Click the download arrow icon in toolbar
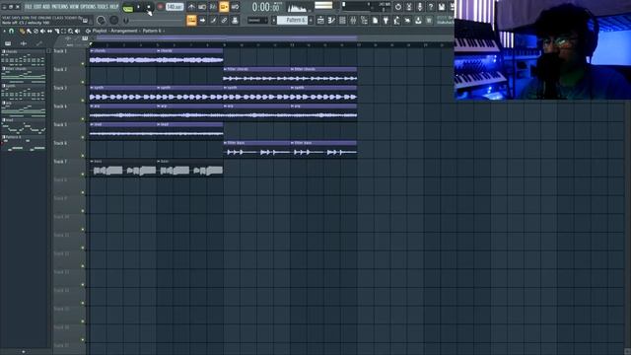Image resolution: width=631 pixels, height=355 pixels. click(x=418, y=20)
